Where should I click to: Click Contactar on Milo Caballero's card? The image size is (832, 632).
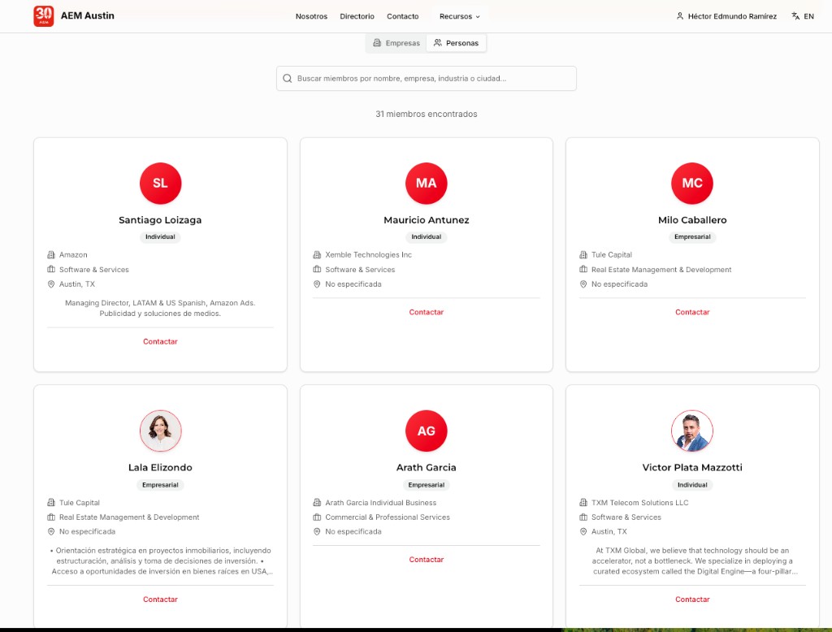[692, 313]
